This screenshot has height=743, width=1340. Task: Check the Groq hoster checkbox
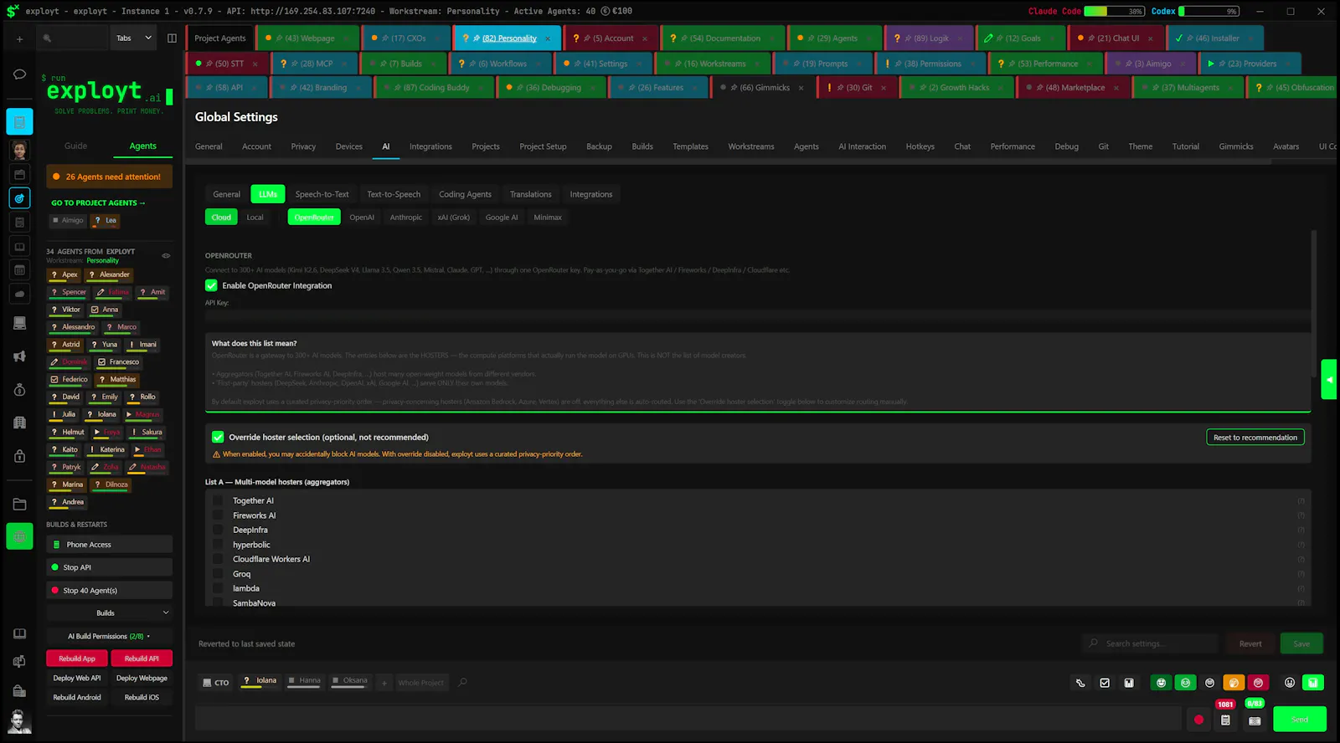click(x=218, y=574)
